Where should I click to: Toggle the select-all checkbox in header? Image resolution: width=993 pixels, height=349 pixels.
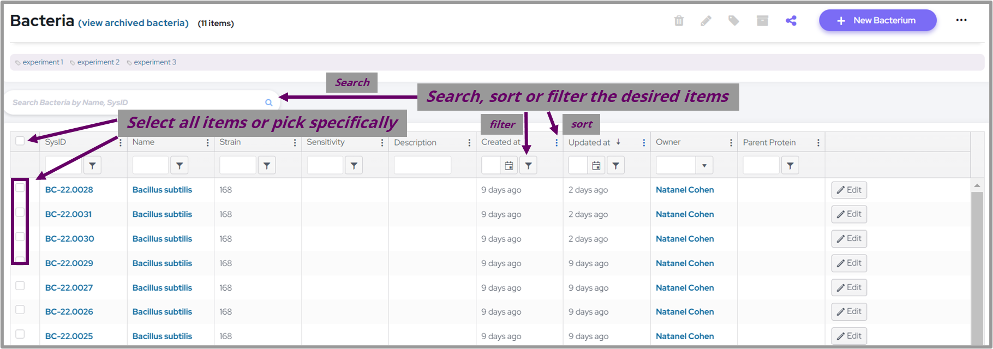click(20, 141)
